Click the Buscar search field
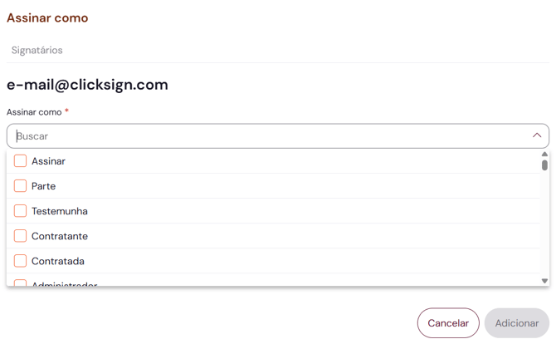Screen dimensions: 556x344 tap(266, 135)
